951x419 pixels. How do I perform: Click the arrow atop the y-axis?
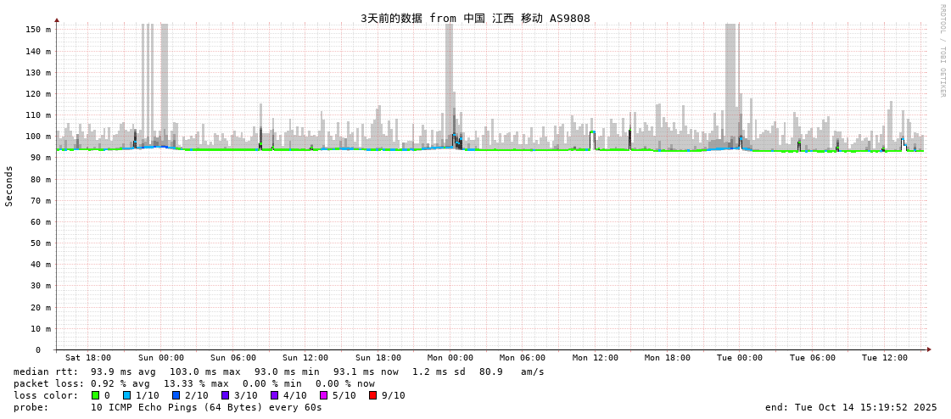point(57,20)
